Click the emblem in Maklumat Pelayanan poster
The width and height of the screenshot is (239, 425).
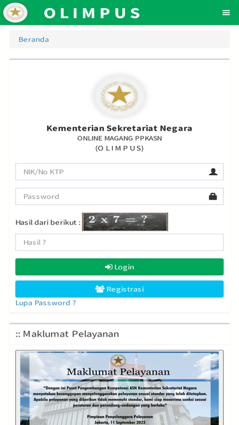[x=118, y=361]
